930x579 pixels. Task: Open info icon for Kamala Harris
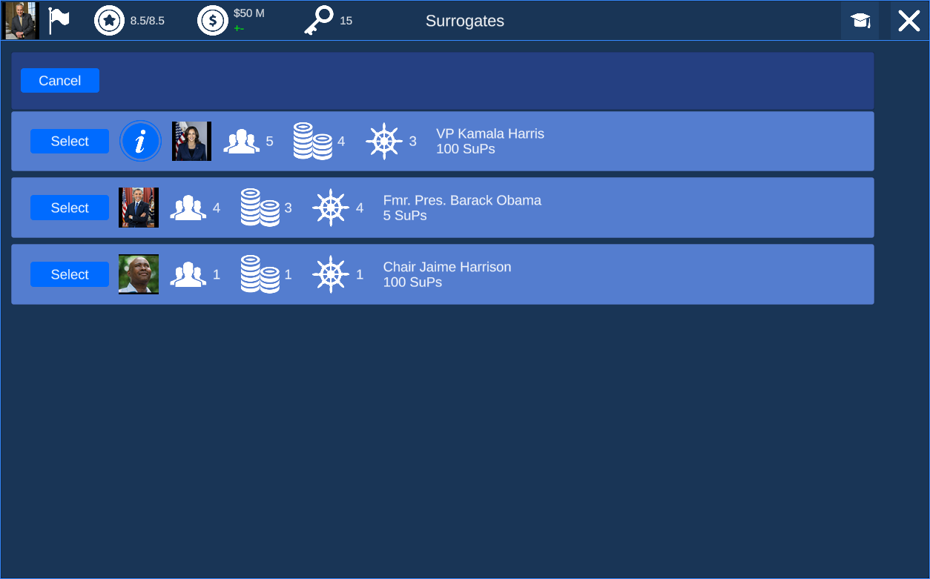click(x=140, y=141)
